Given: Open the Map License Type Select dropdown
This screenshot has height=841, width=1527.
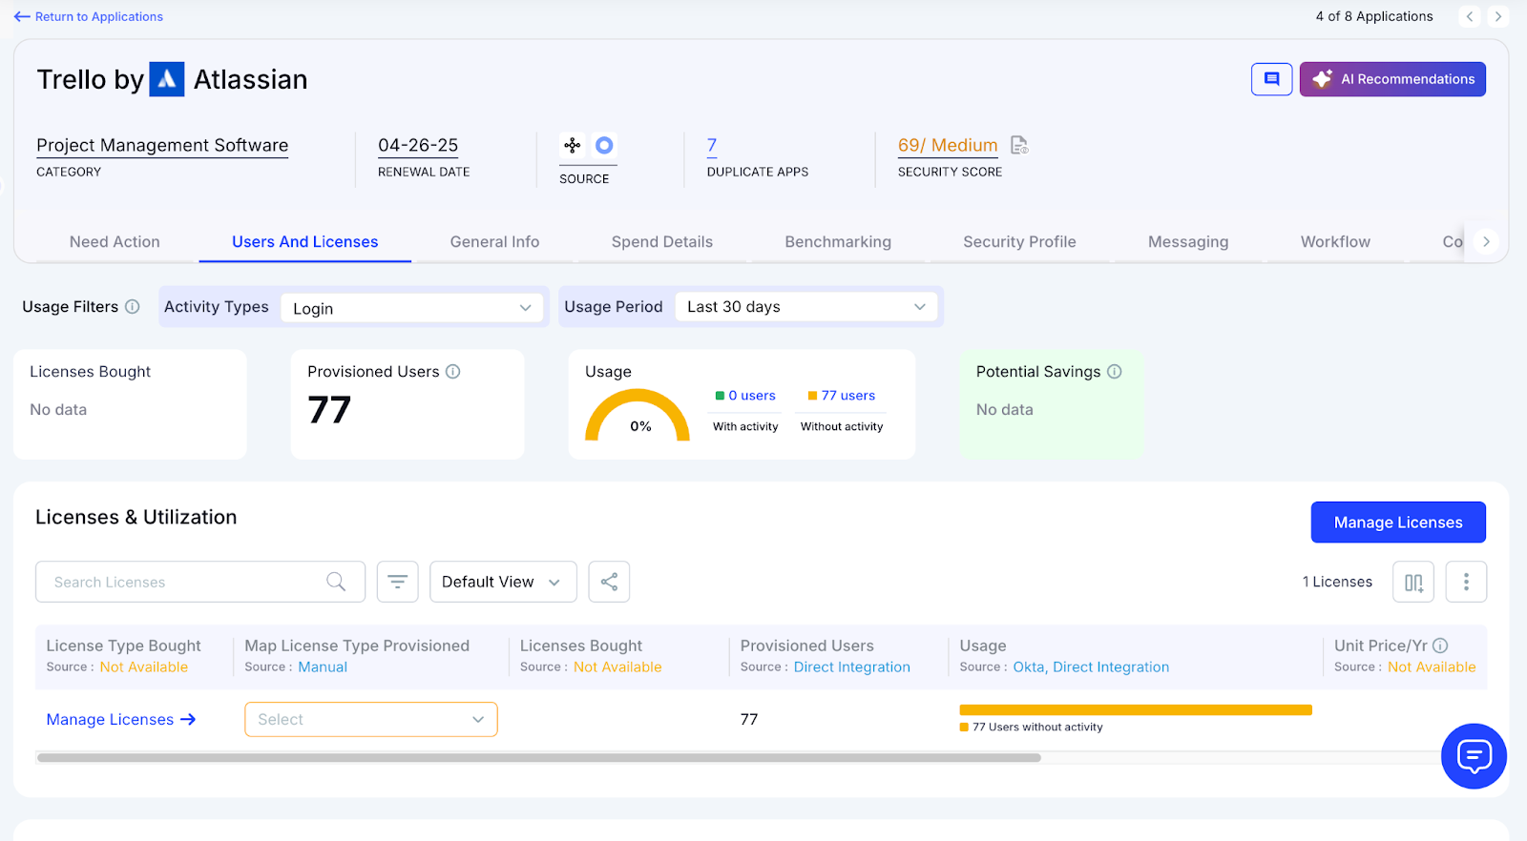Looking at the screenshot, I should (371, 720).
